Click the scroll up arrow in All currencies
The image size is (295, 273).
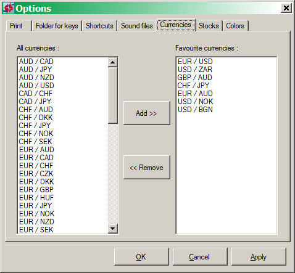click(113, 62)
